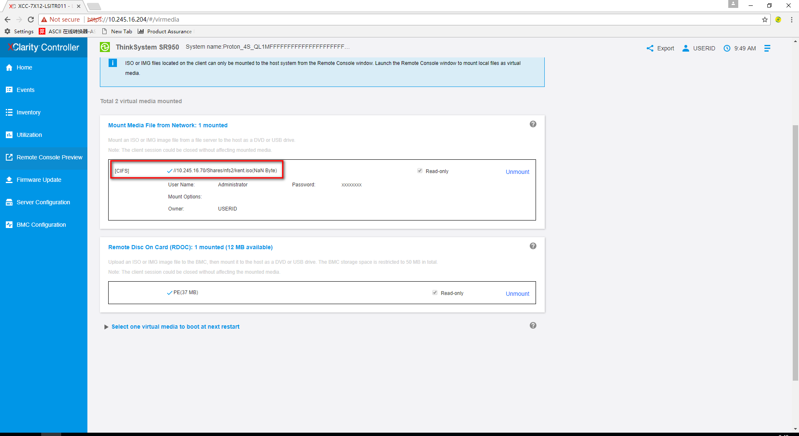Image resolution: width=799 pixels, height=436 pixels.
Task: Click the Inventory list icon
Action: point(9,112)
